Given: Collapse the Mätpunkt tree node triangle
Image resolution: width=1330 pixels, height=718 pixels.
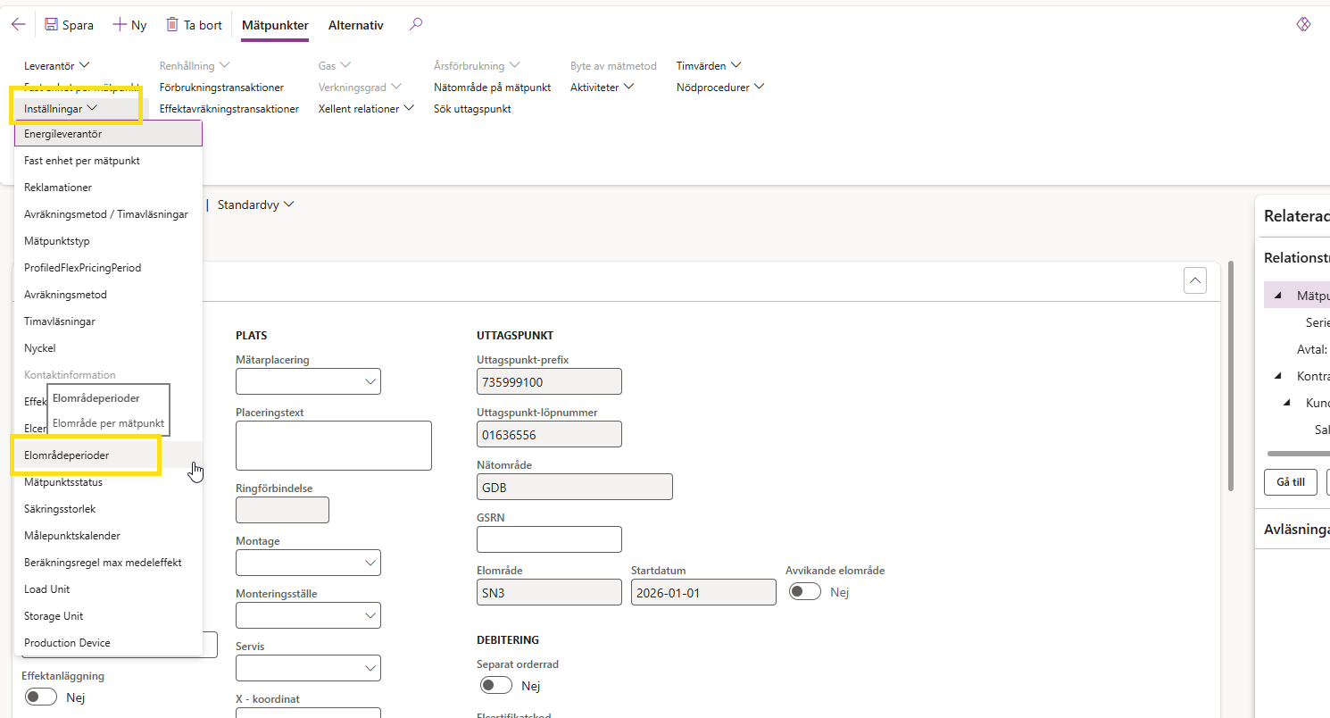Looking at the screenshot, I should pos(1277,296).
